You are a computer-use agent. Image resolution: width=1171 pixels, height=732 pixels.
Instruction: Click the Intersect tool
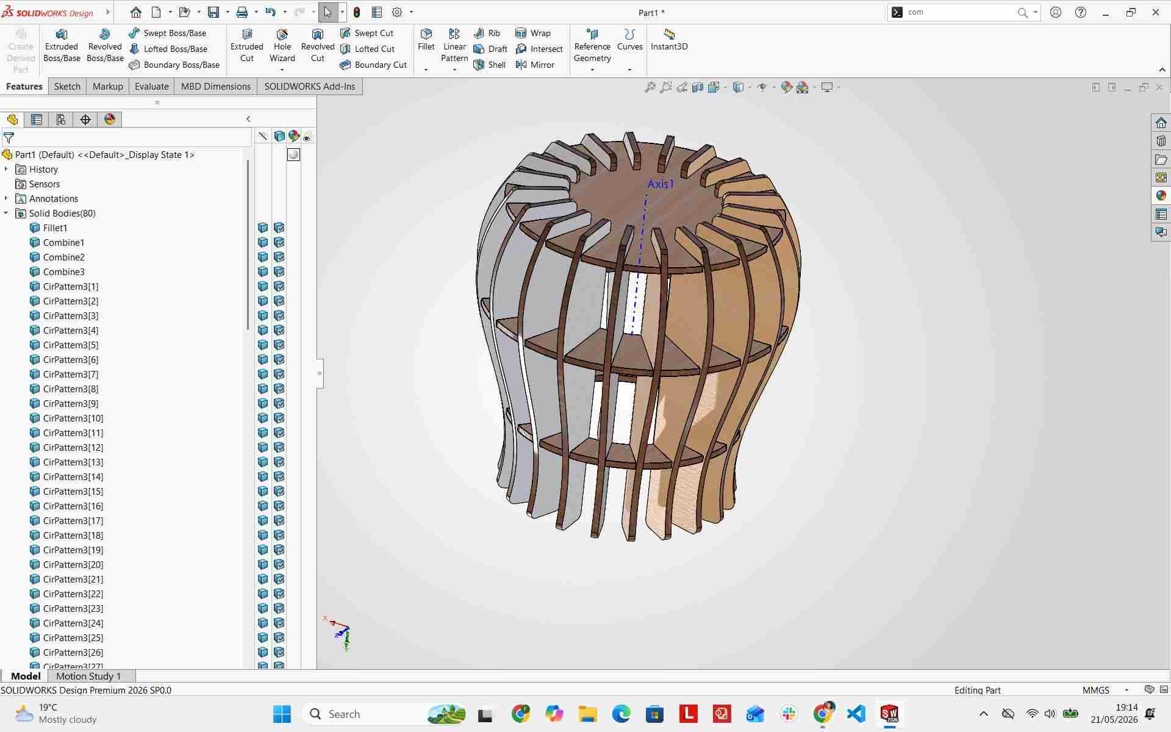(x=539, y=49)
